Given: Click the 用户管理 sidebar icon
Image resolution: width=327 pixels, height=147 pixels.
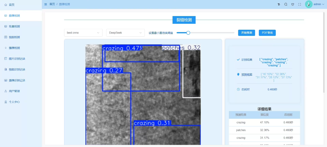Looking at the screenshot, I should [6, 91].
